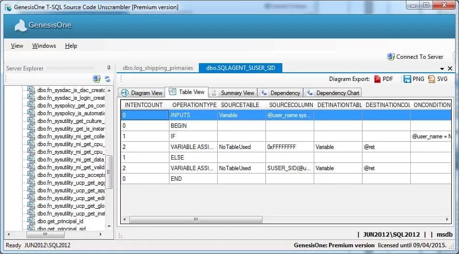The image size is (459, 254).
Task: Open the document tab list dropdown arrow
Action: click(442, 69)
